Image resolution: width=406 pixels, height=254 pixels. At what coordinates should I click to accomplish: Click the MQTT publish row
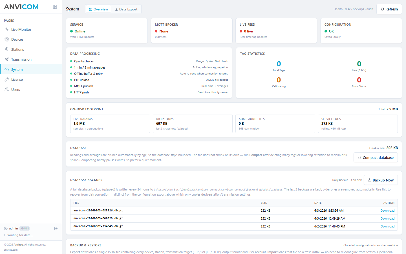click(x=149, y=86)
